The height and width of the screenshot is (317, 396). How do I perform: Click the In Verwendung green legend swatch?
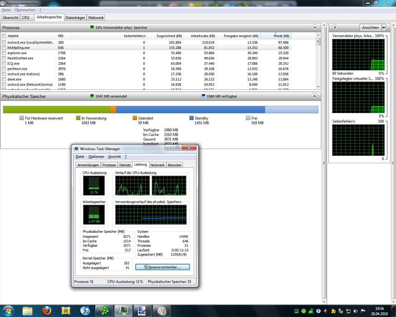(78, 118)
